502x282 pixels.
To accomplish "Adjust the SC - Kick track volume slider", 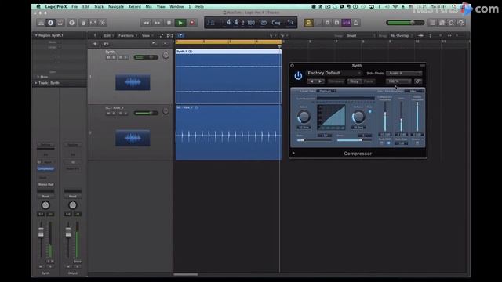I will coord(146,113).
